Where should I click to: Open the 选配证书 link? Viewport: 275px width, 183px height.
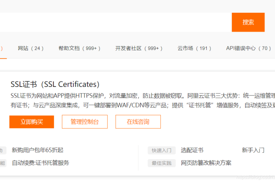192,150
